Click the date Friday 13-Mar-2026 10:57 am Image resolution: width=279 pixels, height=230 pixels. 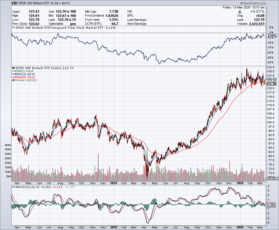243,8
